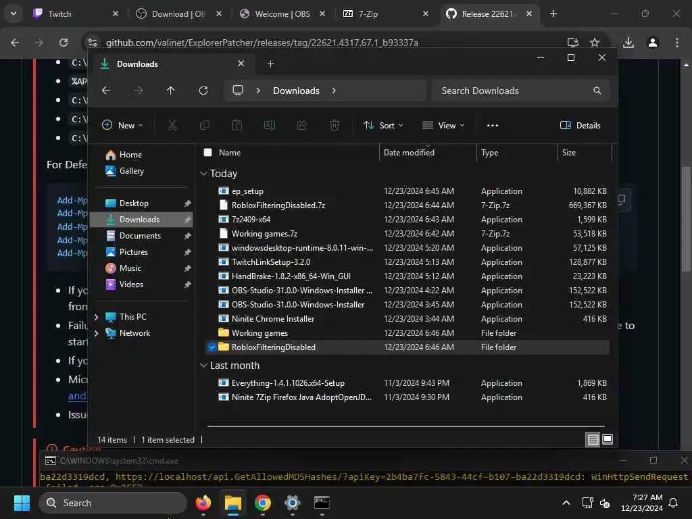Select the HandBrake-1.8.2 installer file
Viewport: 692px width, 519px height.
click(291, 276)
